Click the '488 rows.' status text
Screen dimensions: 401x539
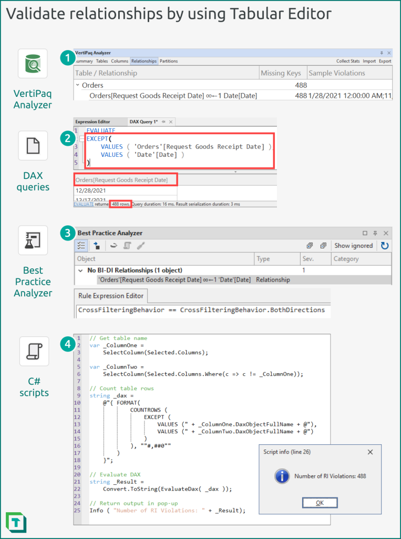[x=121, y=204]
